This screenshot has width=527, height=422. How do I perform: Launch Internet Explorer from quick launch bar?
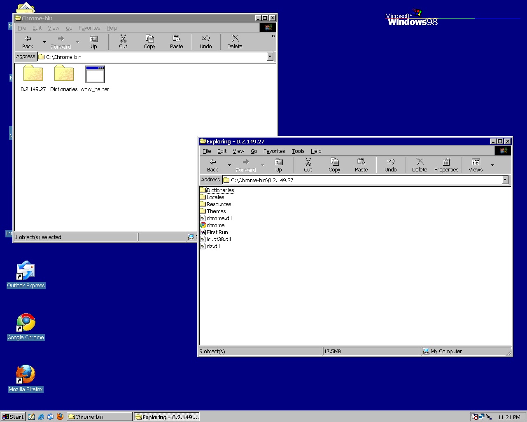pyautogui.click(x=41, y=417)
